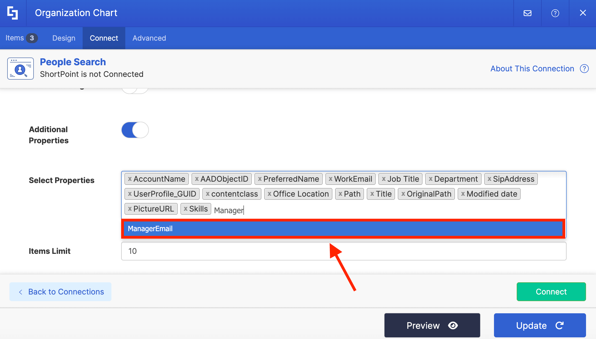Remove the contentclass property tag
596x339 pixels.
(x=208, y=194)
